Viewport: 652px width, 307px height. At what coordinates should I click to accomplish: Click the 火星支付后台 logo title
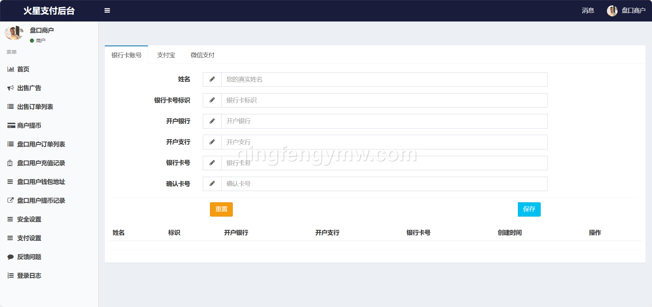[49, 11]
